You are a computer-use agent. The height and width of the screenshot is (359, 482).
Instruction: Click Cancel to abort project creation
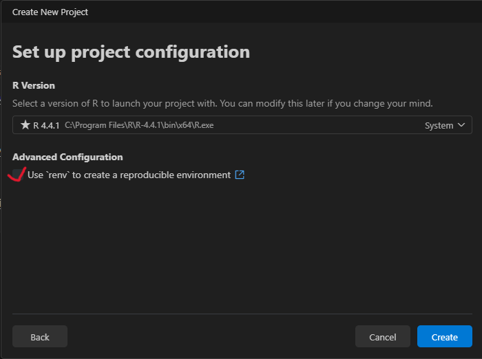click(383, 337)
